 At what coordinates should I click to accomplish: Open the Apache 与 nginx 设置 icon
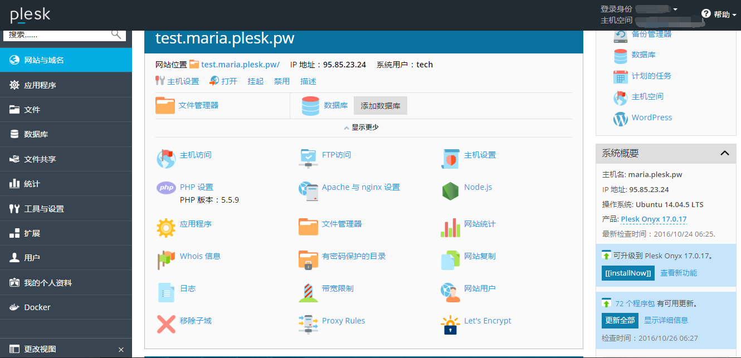[308, 191]
